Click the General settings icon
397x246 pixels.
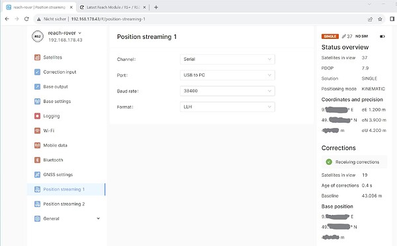[37, 218]
